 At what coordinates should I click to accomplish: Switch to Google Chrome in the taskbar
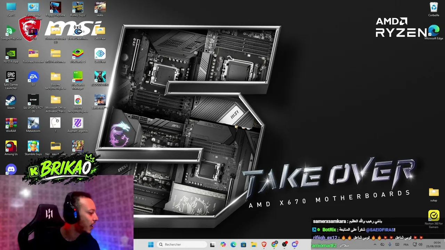tap(274, 244)
